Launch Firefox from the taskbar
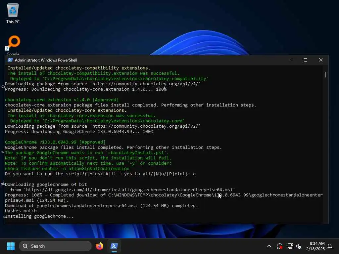 [x=99, y=246]
